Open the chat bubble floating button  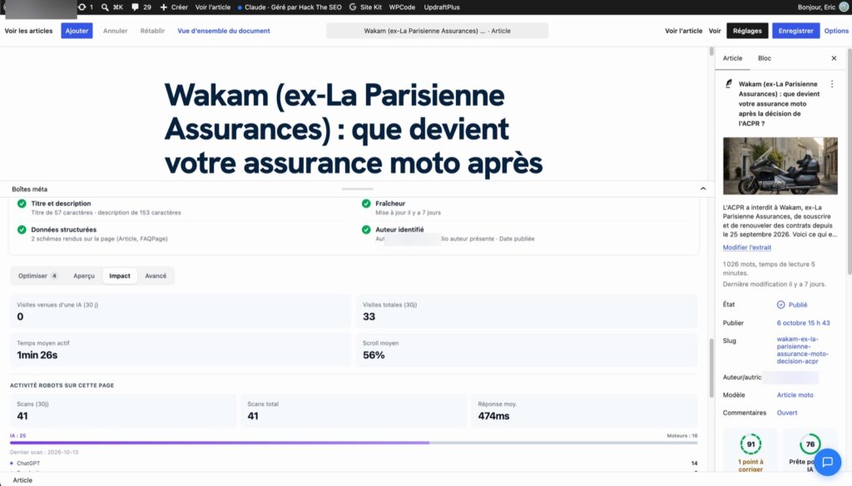pyautogui.click(x=828, y=462)
